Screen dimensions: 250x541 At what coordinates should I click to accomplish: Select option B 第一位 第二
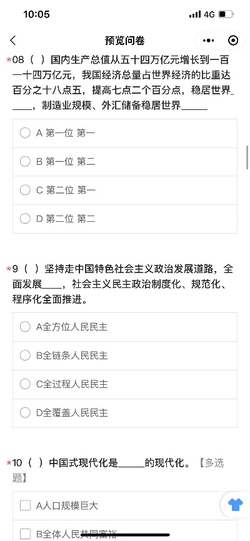(x=125, y=162)
